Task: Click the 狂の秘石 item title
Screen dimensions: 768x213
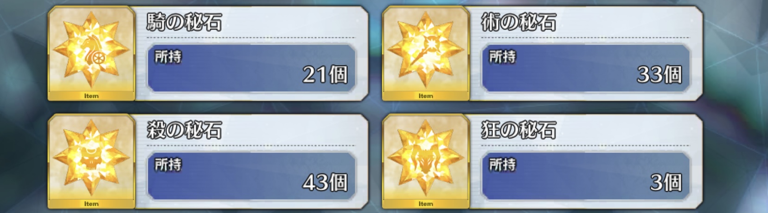Action: coord(518,130)
